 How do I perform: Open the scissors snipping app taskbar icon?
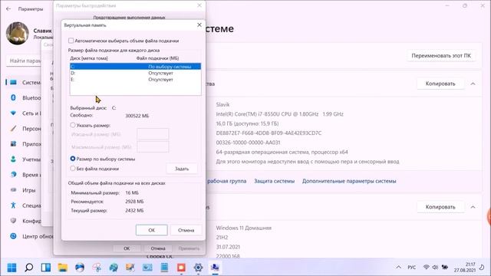[97, 268]
